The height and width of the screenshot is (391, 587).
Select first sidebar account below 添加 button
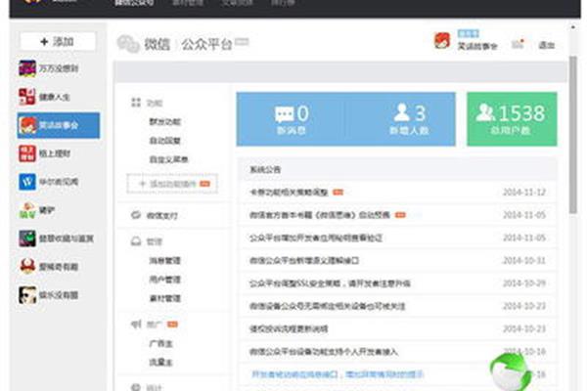tap(49, 68)
